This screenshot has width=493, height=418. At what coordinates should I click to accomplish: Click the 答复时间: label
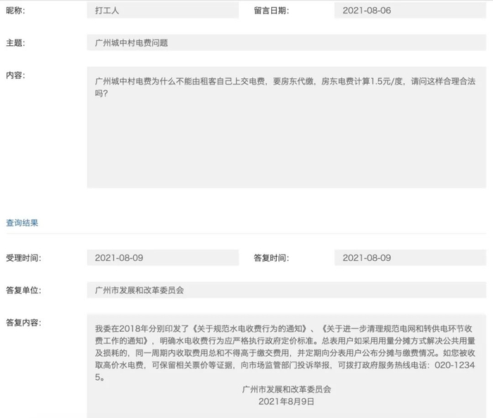[x=271, y=258]
